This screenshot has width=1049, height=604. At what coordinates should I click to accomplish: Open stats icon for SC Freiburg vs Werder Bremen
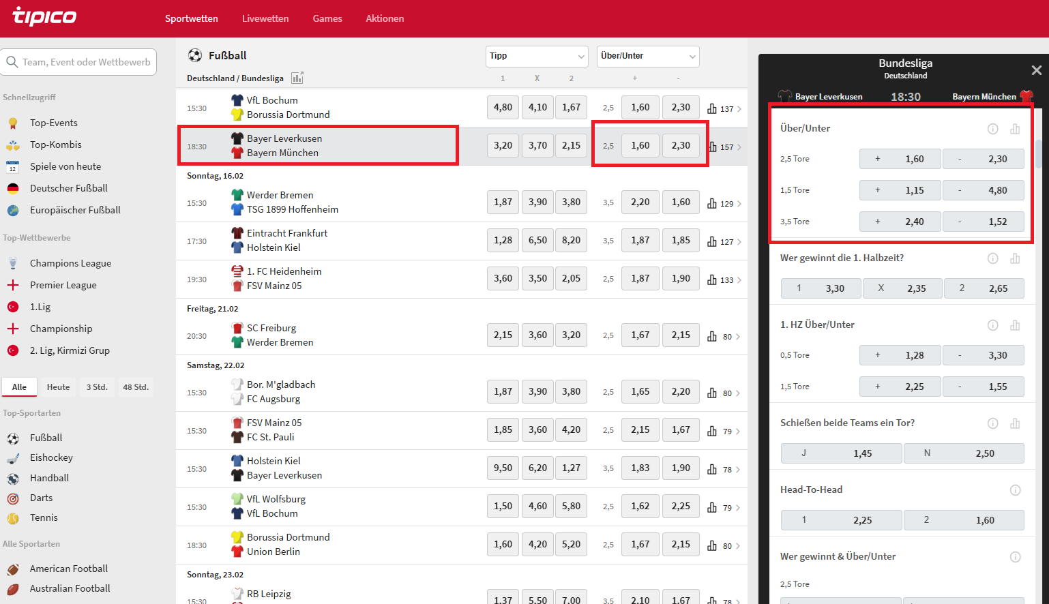[712, 336]
